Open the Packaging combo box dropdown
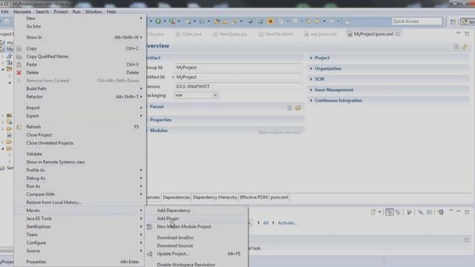This screenshot has height=267, width=475. [x=215, y=95]
